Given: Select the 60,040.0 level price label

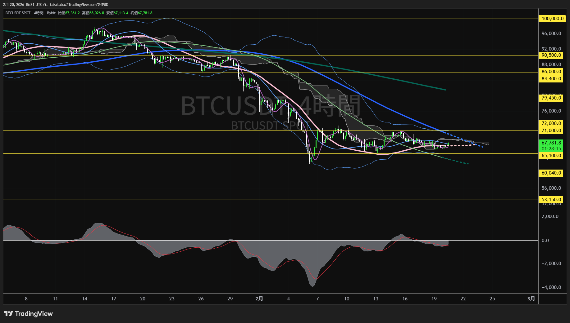Looking at the screenshot, I should (551, 173).
